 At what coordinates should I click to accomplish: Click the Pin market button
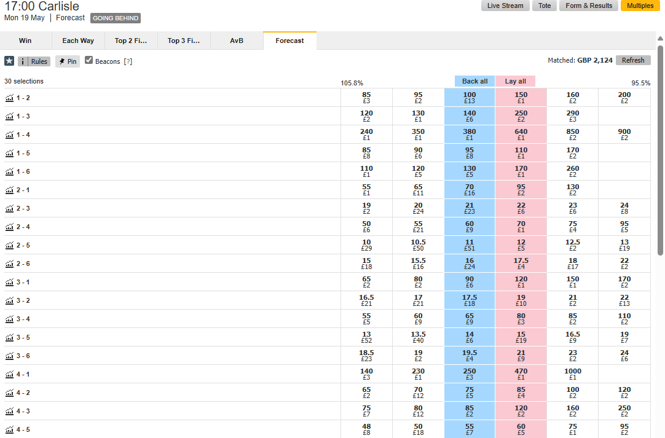point(68,61)
